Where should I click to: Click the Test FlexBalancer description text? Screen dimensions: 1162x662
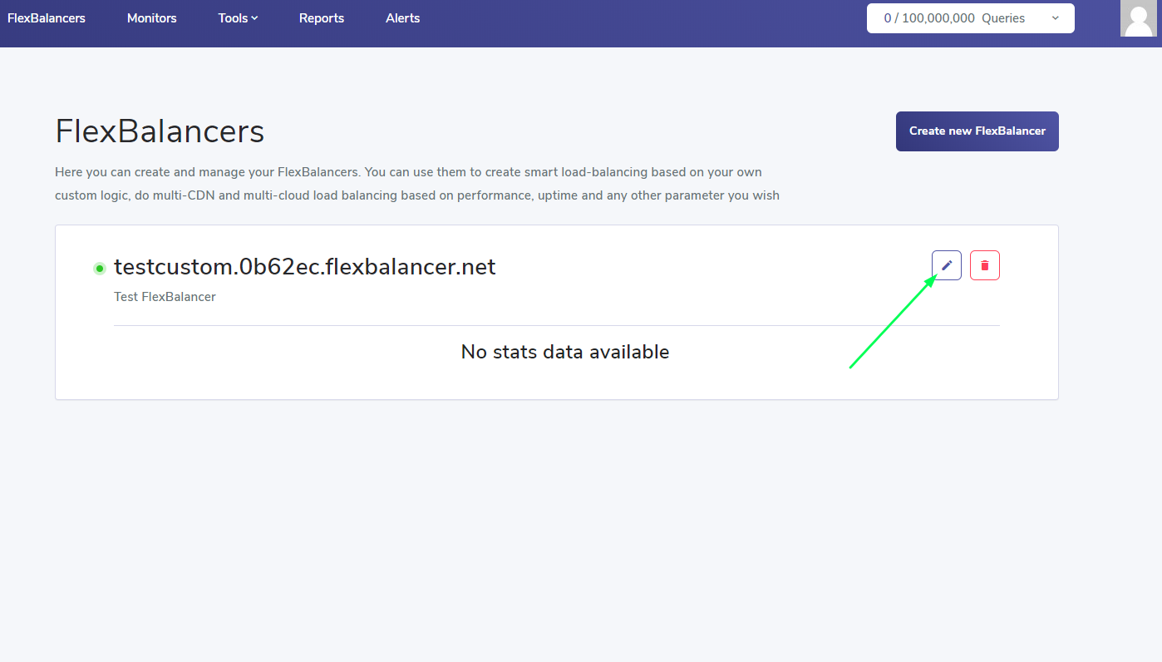165,297
